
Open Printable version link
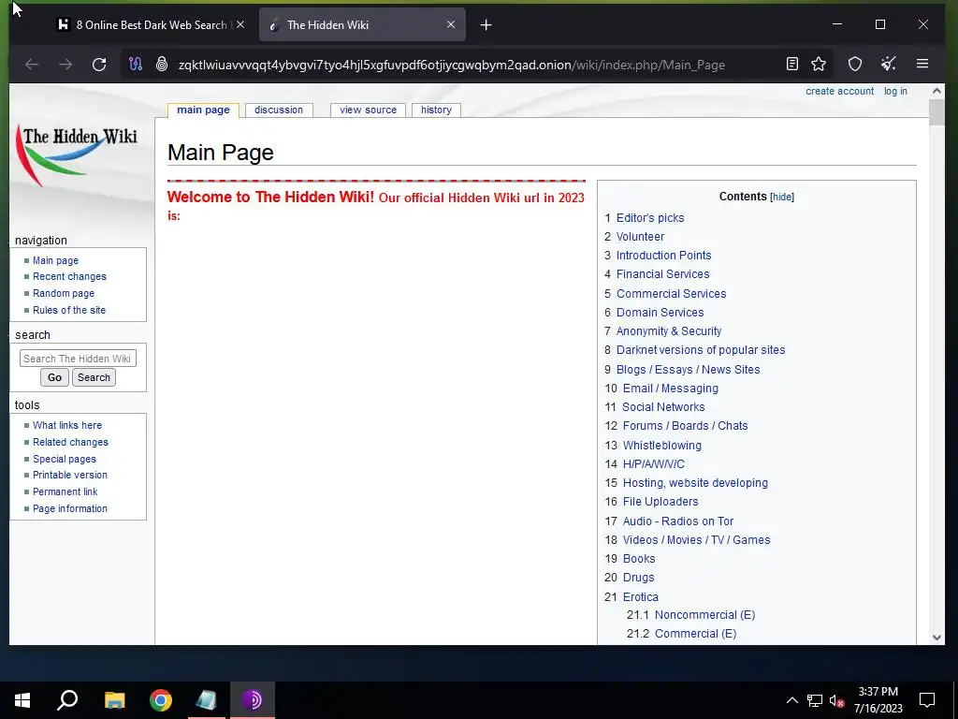[x=69, y=475]
